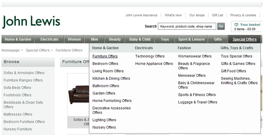Open John Lewis Insurance link
This screenshot has width=263, height=135.
[x=141, y=15]
